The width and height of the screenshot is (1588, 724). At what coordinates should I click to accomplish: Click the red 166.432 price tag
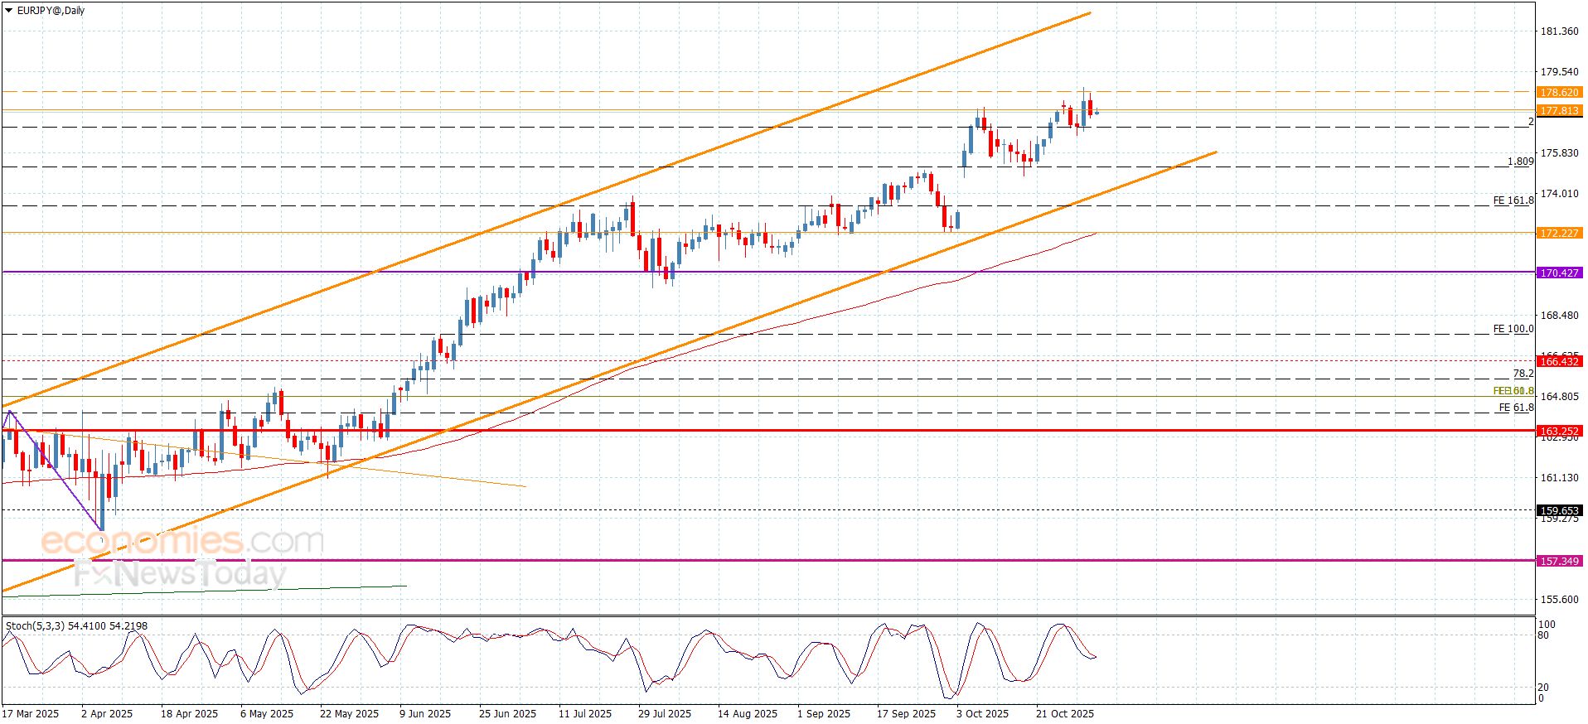[1559, 361]
